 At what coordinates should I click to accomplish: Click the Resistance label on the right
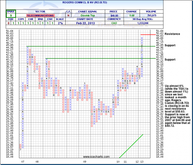(172, 34)
